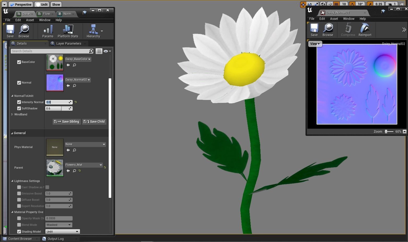Click Save in the Daisy_Normal02 texture window
The image size is (408, 242).
click(314, 30)
